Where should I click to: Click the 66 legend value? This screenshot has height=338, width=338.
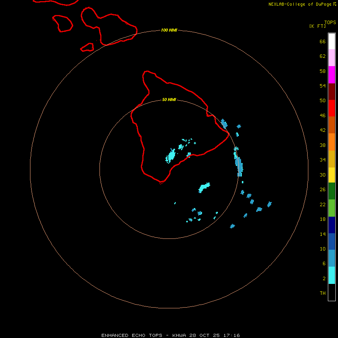click(323, 41)
